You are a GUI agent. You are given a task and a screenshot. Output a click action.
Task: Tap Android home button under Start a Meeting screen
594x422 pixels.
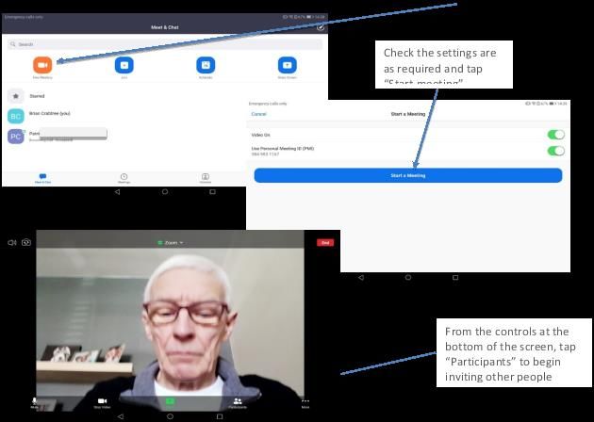tap(408, 278)
